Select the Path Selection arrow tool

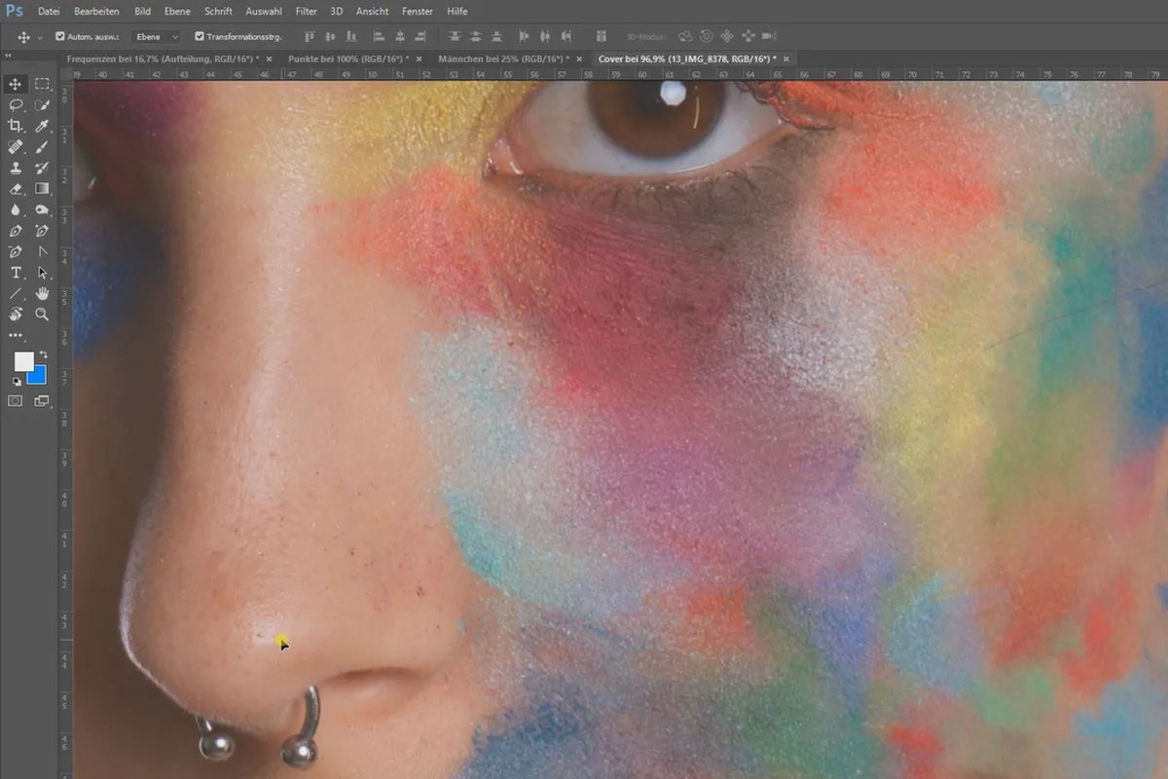pos(42,273)
